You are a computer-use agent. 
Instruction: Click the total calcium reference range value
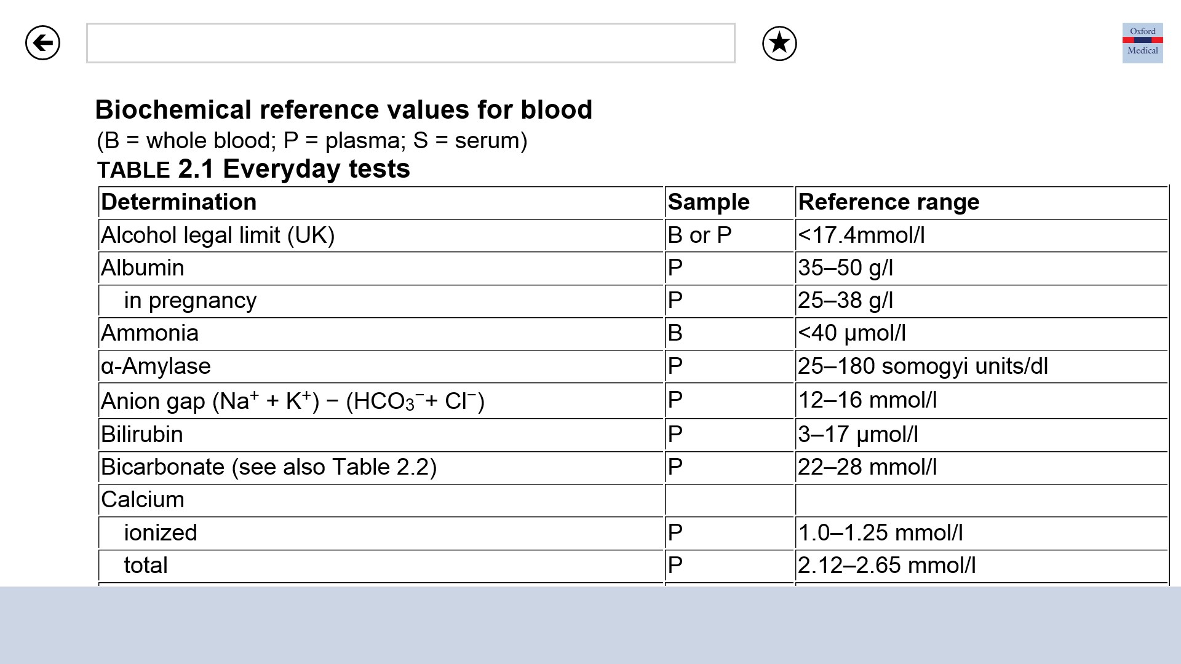(886, 566)
